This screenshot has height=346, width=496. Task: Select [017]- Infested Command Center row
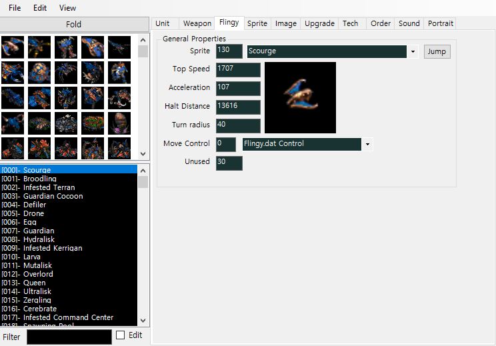click(x=69, y=317)
